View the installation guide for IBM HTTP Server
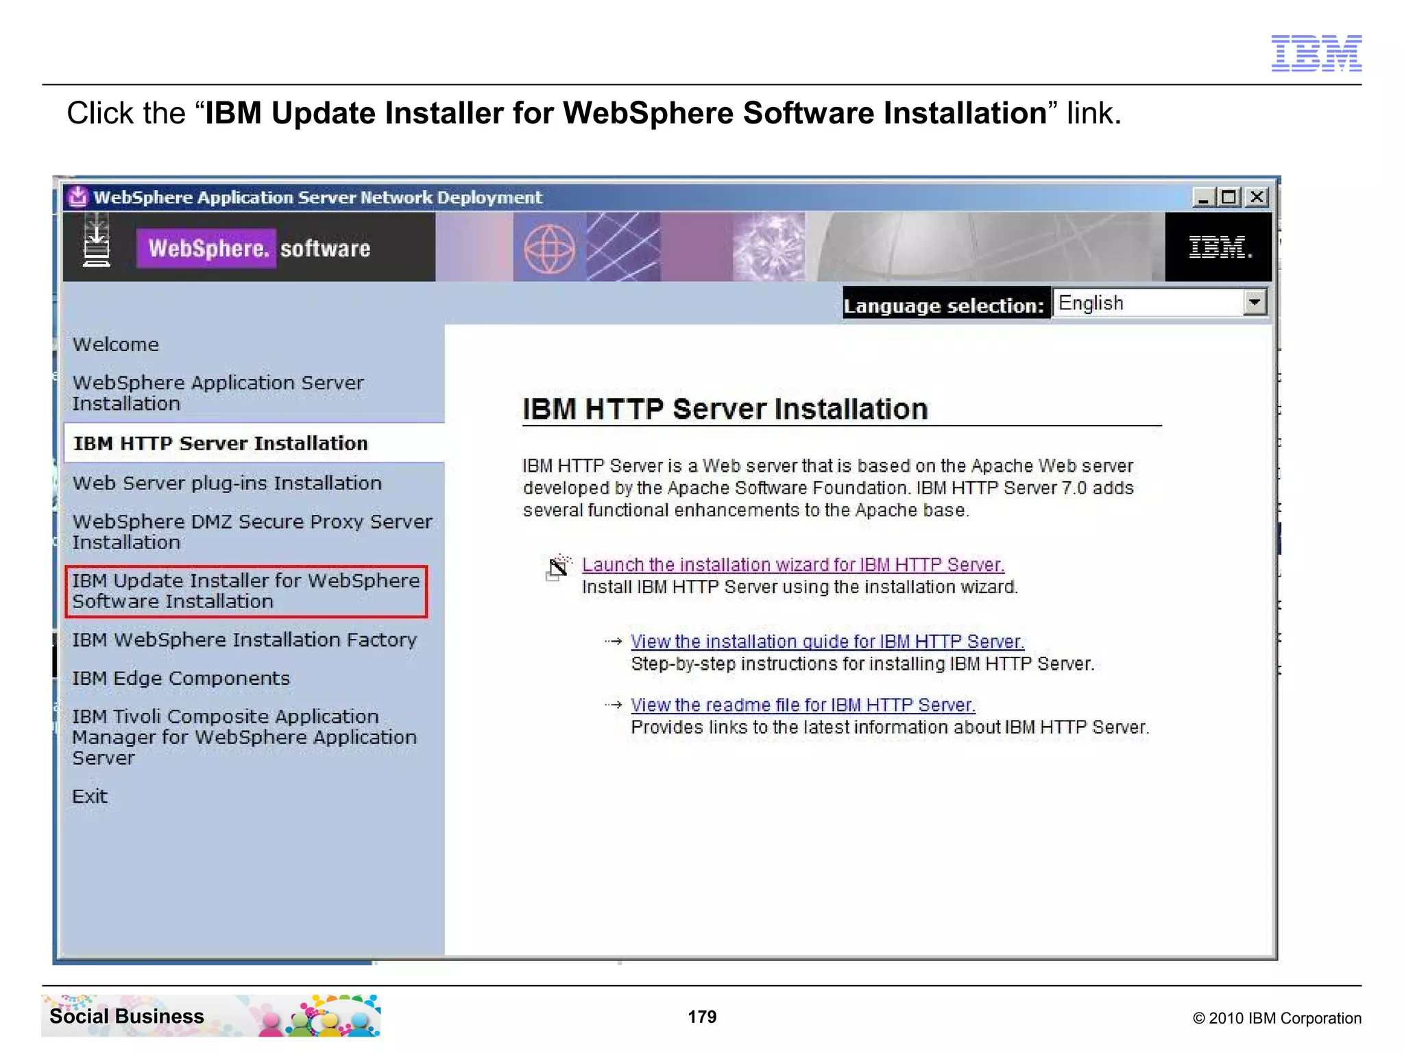The width and height of the screenshot is (1404, 1053). [x=827, y=642]
